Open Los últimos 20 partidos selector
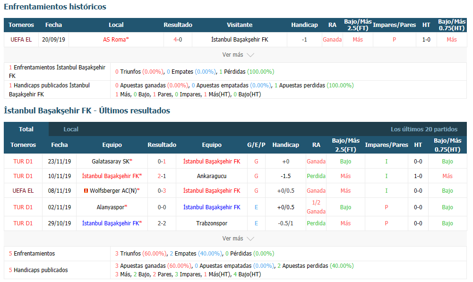The height and width of the screenshot is (282, 473). 424,129
